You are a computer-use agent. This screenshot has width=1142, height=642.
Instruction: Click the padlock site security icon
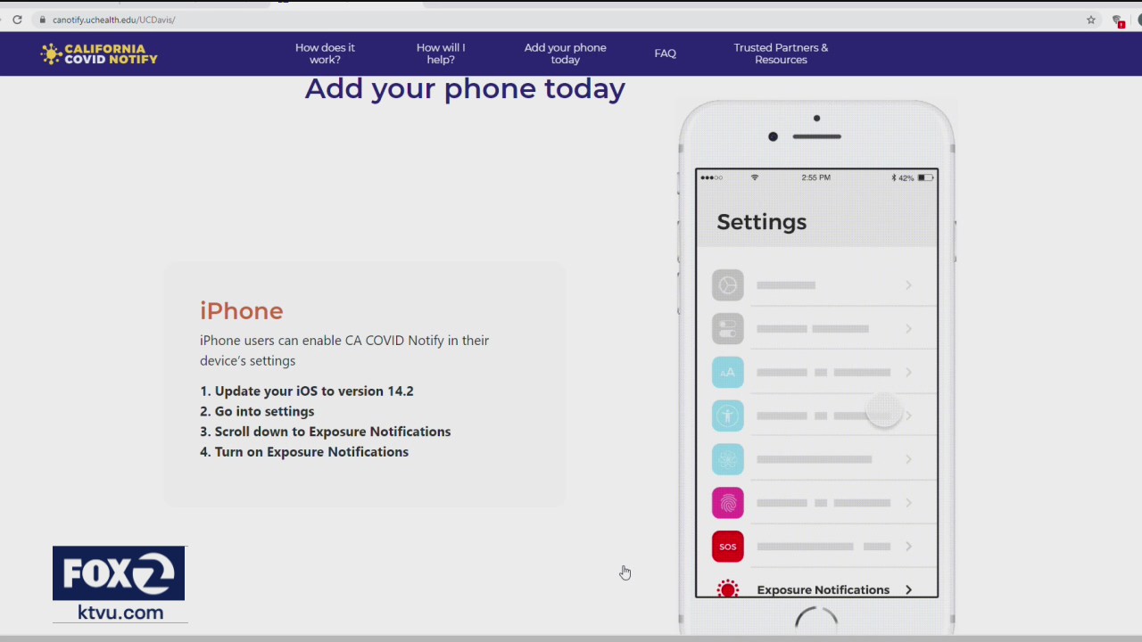point(42,20)
